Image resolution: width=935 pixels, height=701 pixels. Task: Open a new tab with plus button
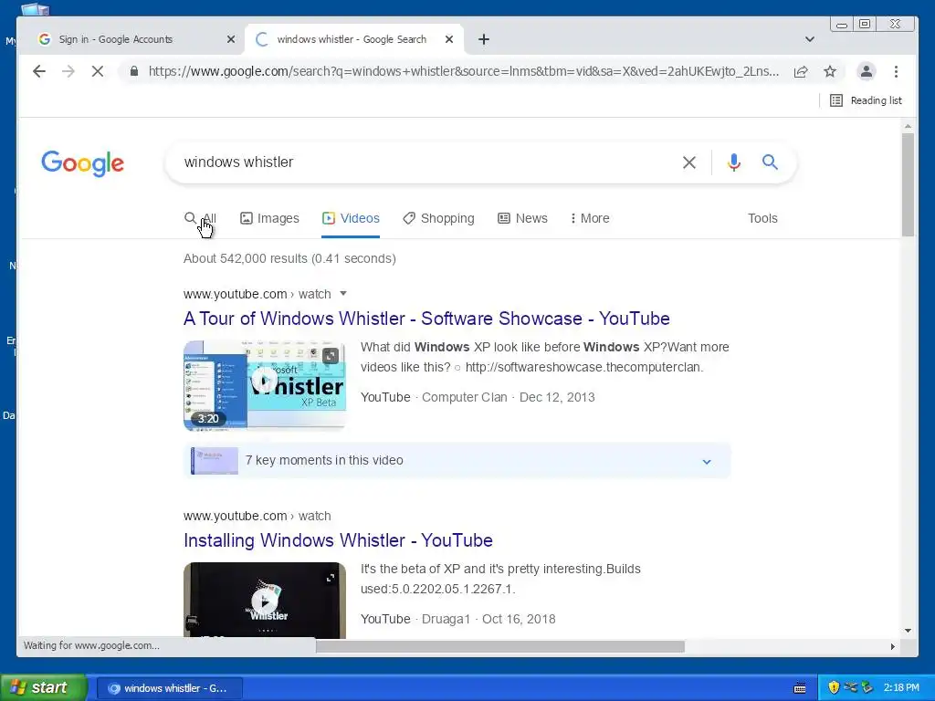[x=484, y=39]
